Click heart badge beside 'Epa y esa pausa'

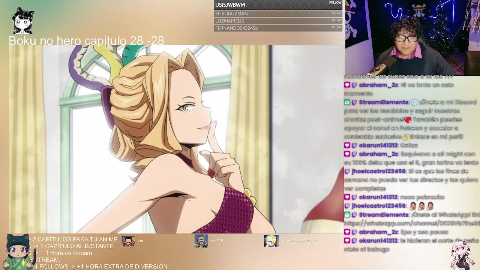point(347,232)
